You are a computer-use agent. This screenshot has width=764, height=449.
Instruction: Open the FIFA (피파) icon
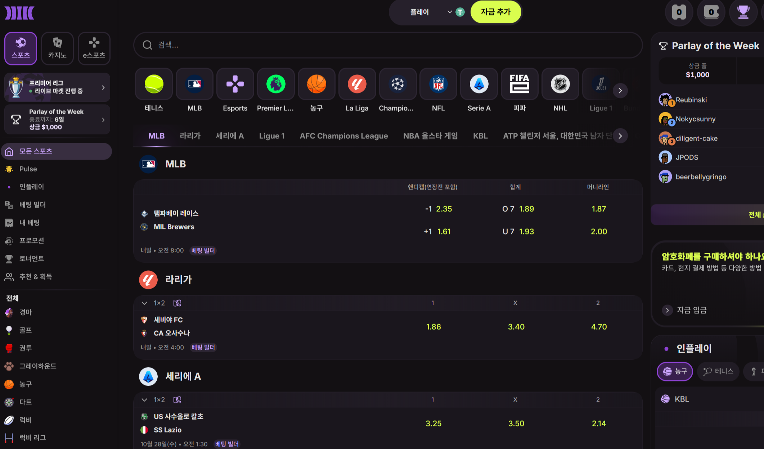pyautogui.click(x=520, y=84)
